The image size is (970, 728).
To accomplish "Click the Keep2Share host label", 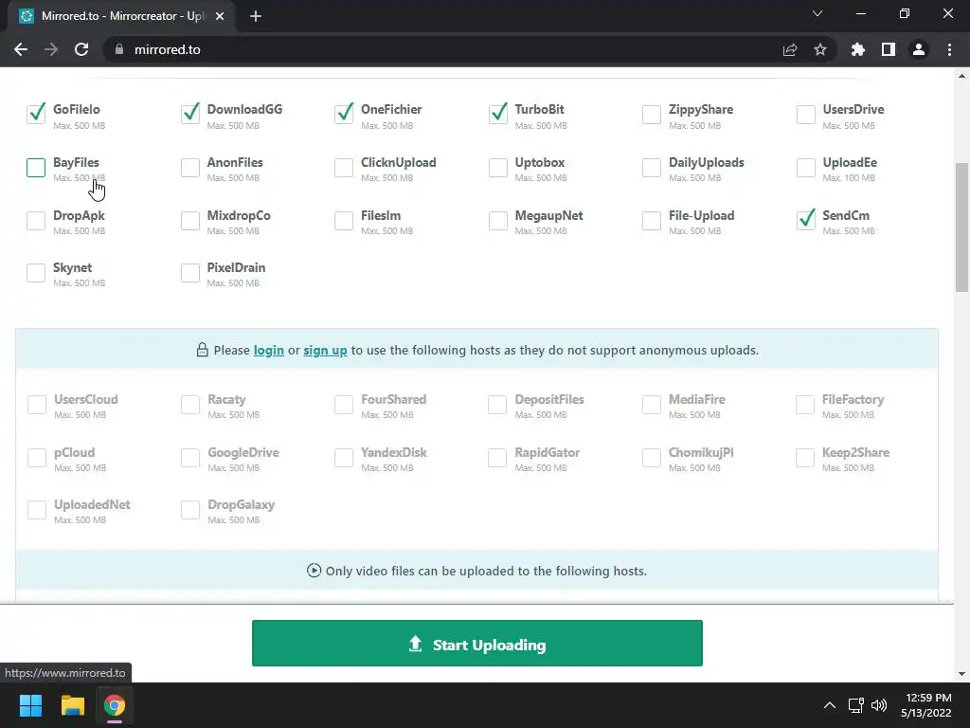I will pos(855,452).
